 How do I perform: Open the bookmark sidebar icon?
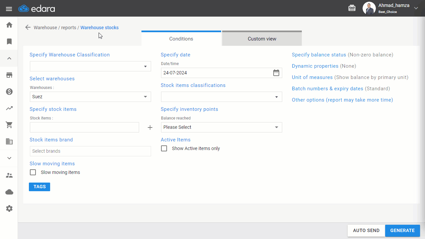(x=9, y=41)
